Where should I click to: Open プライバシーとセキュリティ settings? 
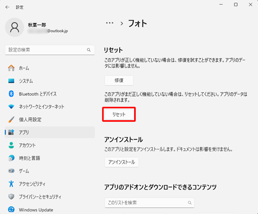click(50, 196)
